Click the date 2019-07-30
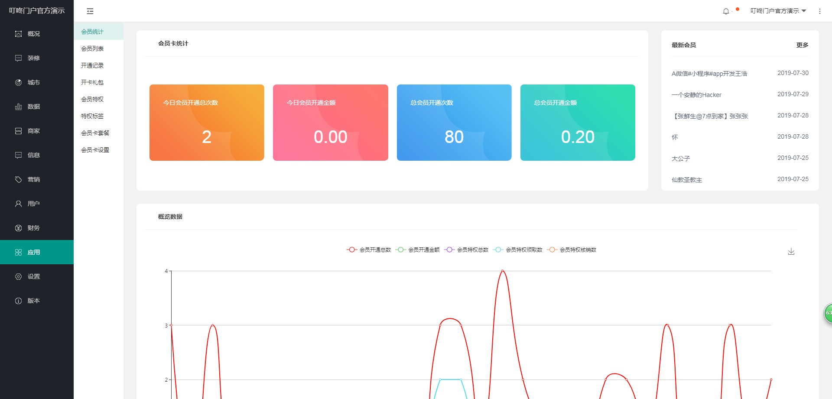Screen dimensions: 832x399 point(793,73)
